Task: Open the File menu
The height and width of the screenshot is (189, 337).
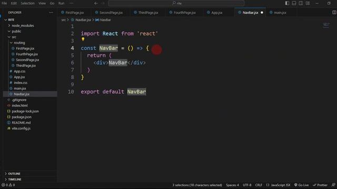Action: 4,3
